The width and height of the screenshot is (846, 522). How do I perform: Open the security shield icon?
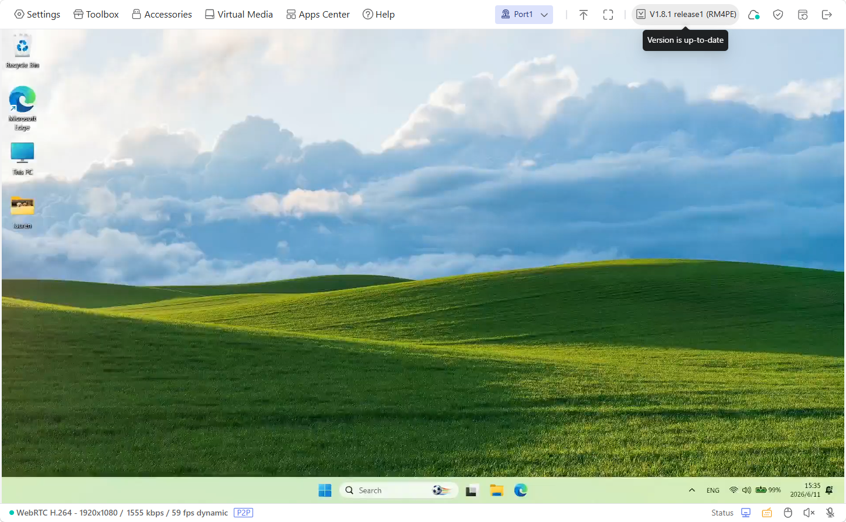pyautogui.click(x=778, y=15)
